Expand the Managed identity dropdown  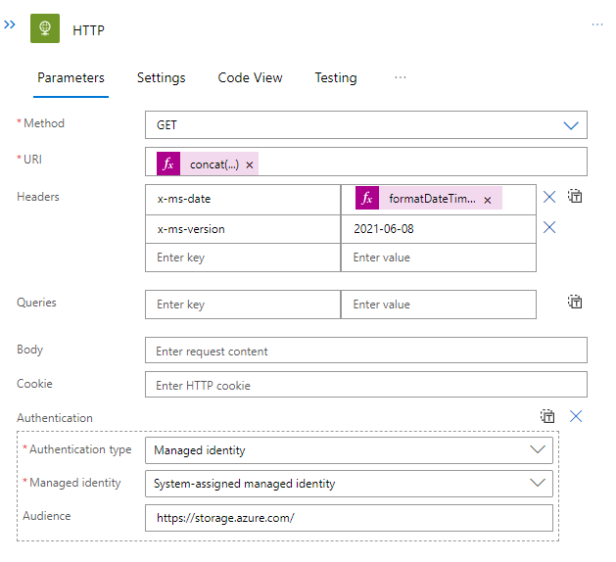(537, 484)
